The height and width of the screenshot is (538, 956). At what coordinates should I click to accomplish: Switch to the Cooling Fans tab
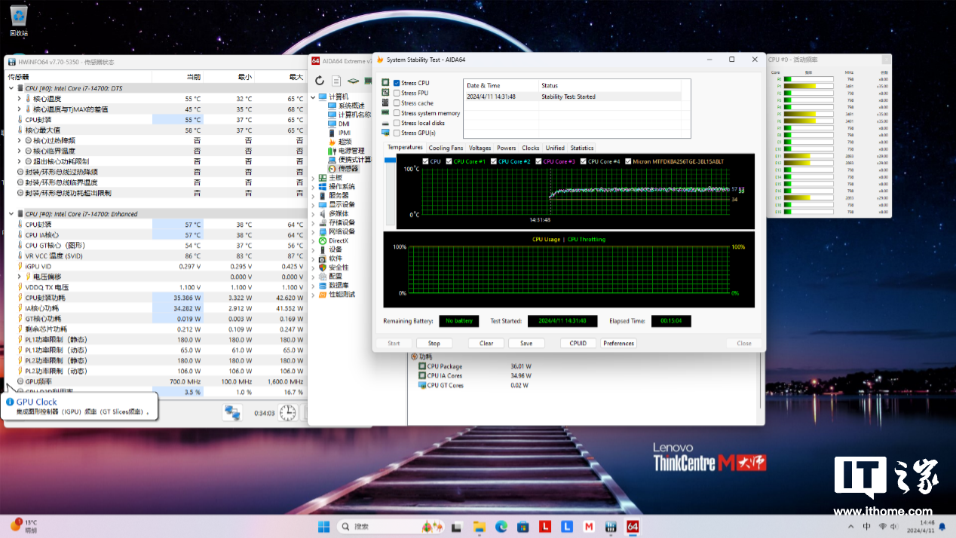[x=446, y=148]
